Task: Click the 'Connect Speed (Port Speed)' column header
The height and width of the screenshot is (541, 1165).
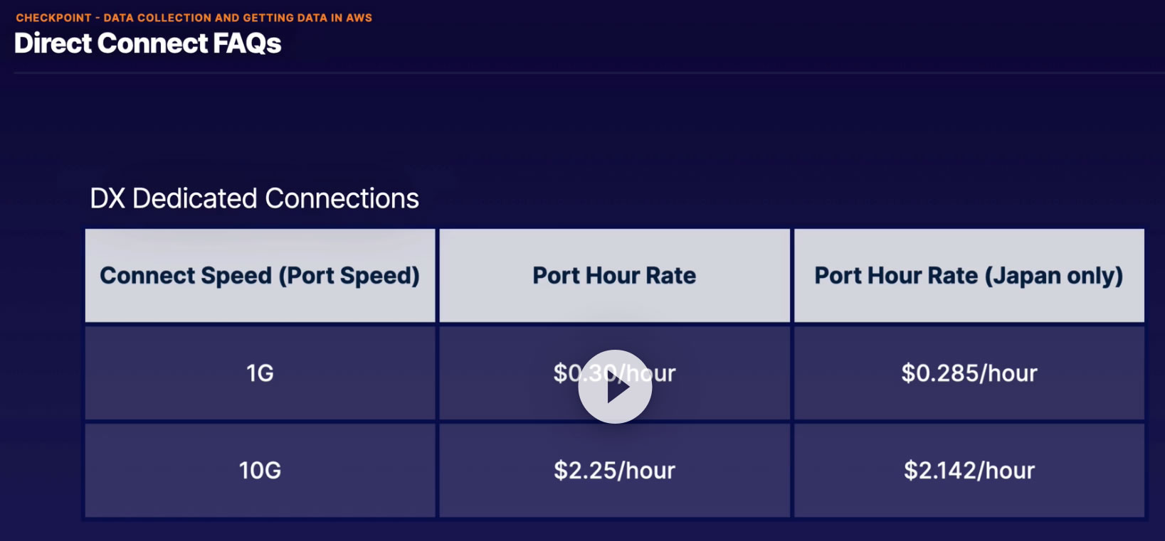Action: [260, 276]
